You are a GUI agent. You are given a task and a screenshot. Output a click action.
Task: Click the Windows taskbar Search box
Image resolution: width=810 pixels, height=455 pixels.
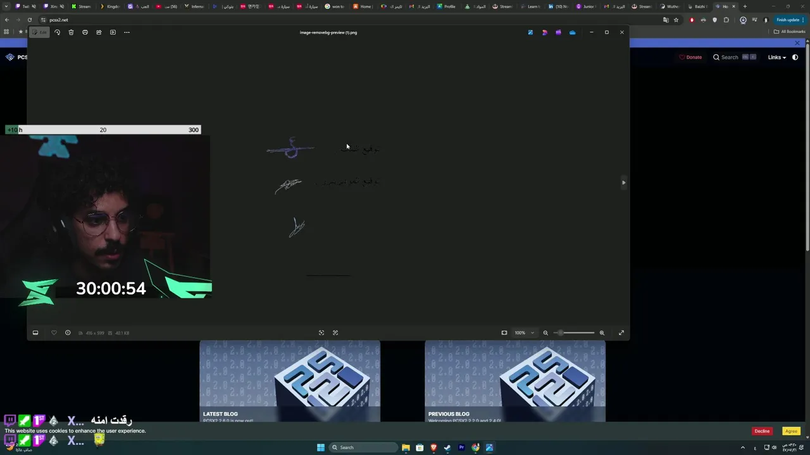pyautogui.click(x=362, y=447)
